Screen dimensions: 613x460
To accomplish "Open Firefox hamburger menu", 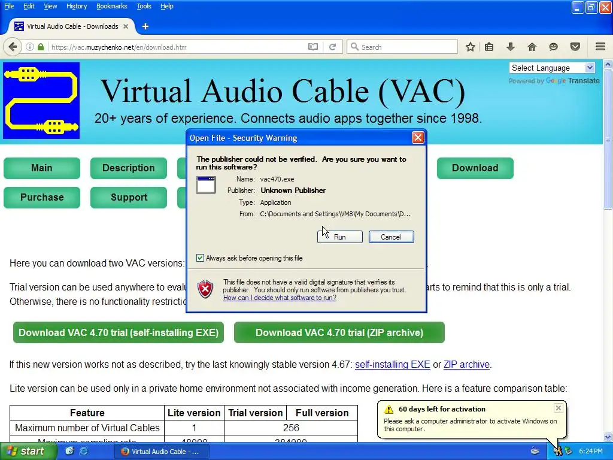I will [600, 47].
